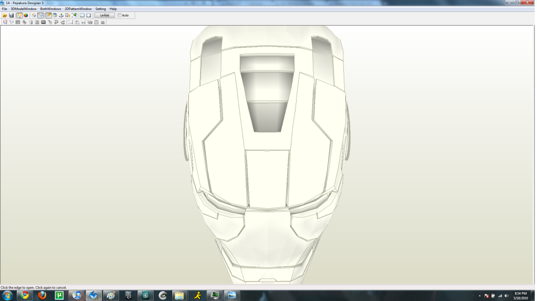Save the model with the floppy disk icon
Screen dimensions: 537x301
coord(12,15)
